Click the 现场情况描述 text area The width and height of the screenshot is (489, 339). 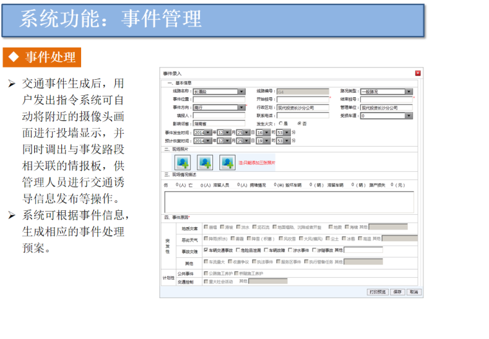coord(288,201)
